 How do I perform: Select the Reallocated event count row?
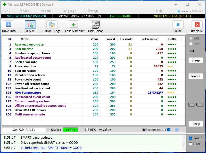pos(93,97)
